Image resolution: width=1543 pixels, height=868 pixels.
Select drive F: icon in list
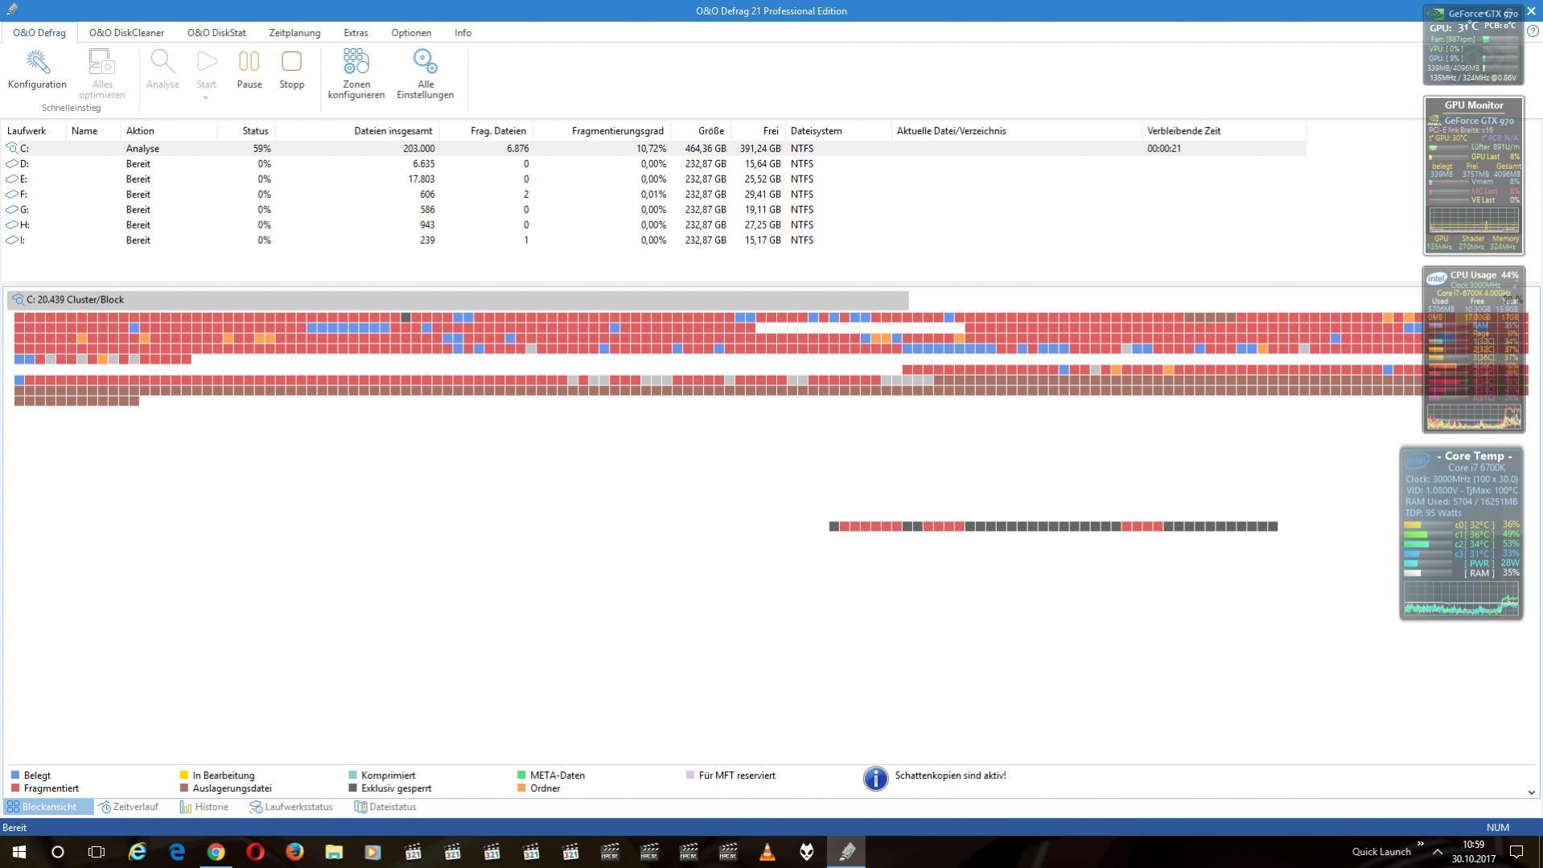(12, 194)
